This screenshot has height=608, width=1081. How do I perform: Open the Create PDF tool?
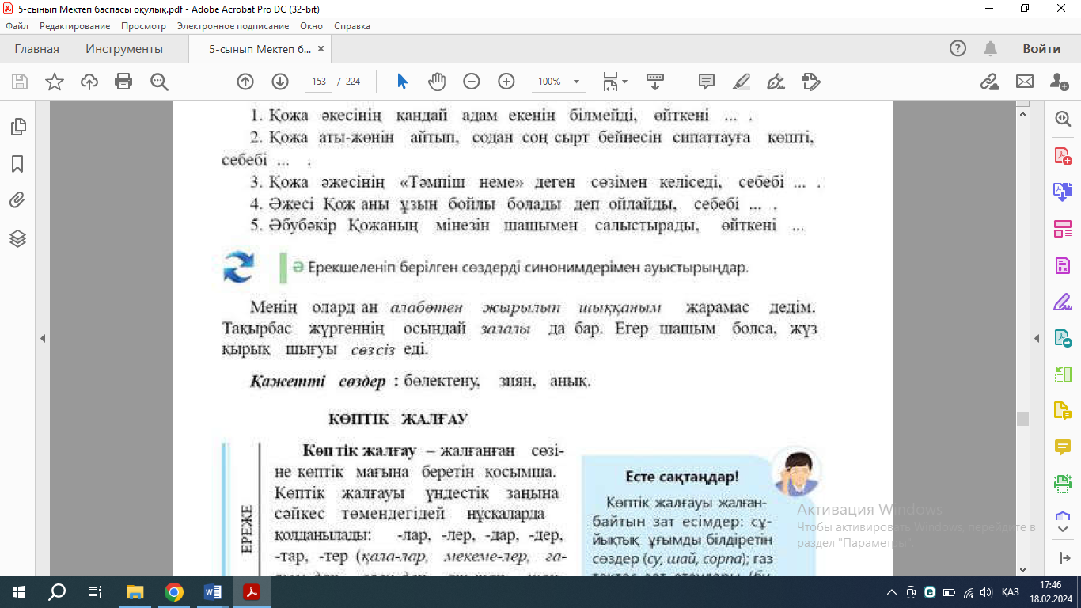1062,155
